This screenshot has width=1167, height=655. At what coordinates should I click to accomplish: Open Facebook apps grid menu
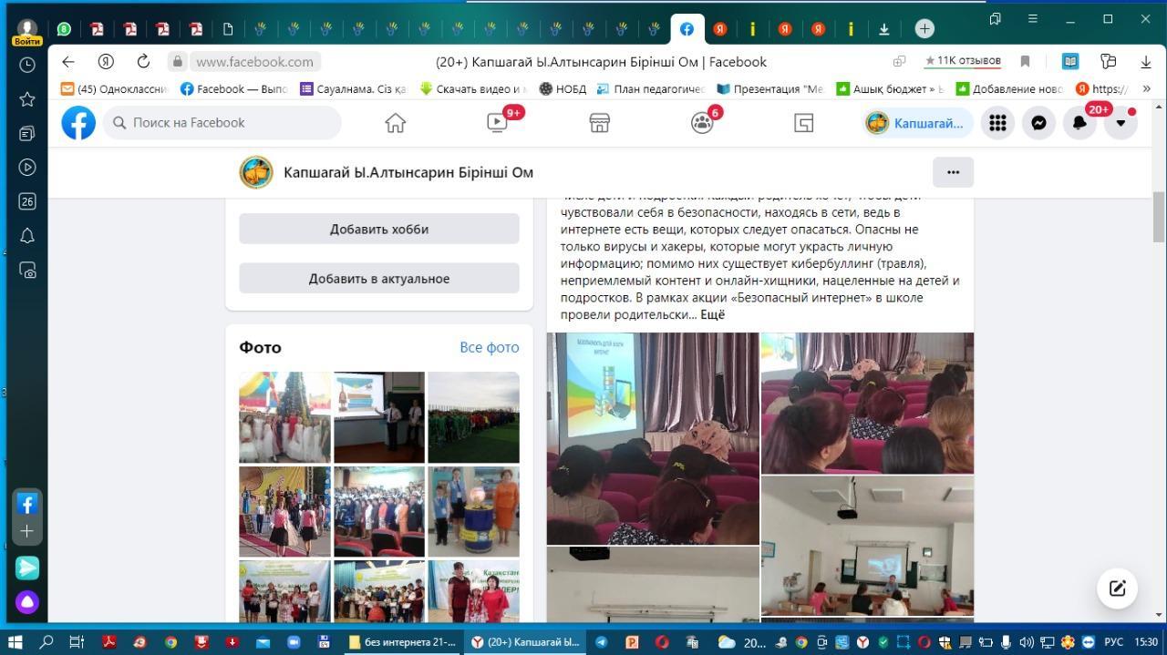point(997,123)
